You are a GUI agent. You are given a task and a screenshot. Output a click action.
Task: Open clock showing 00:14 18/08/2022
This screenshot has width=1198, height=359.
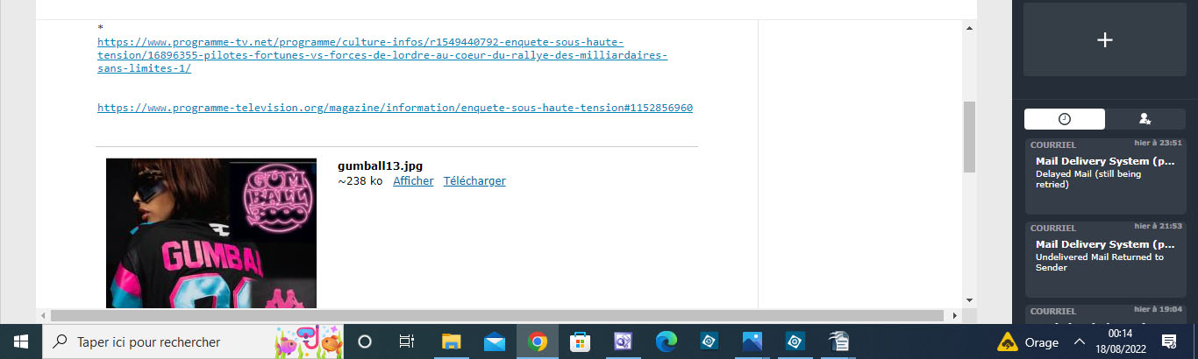click(x=1119, y=341)
